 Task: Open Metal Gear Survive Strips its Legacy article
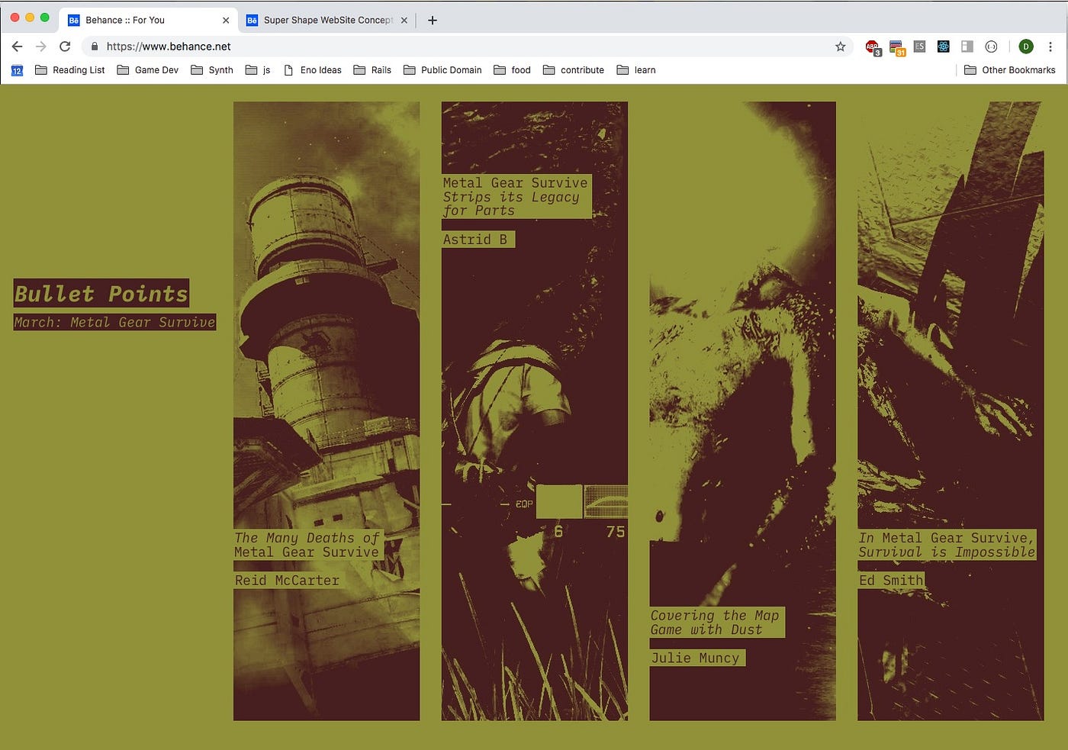click(x=516, y=197)
